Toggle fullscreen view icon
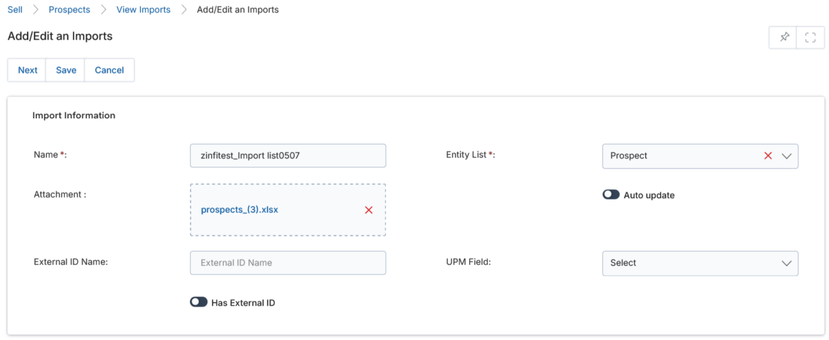The width and height of the screenshot is (829, 340). [x=811, y=38]
